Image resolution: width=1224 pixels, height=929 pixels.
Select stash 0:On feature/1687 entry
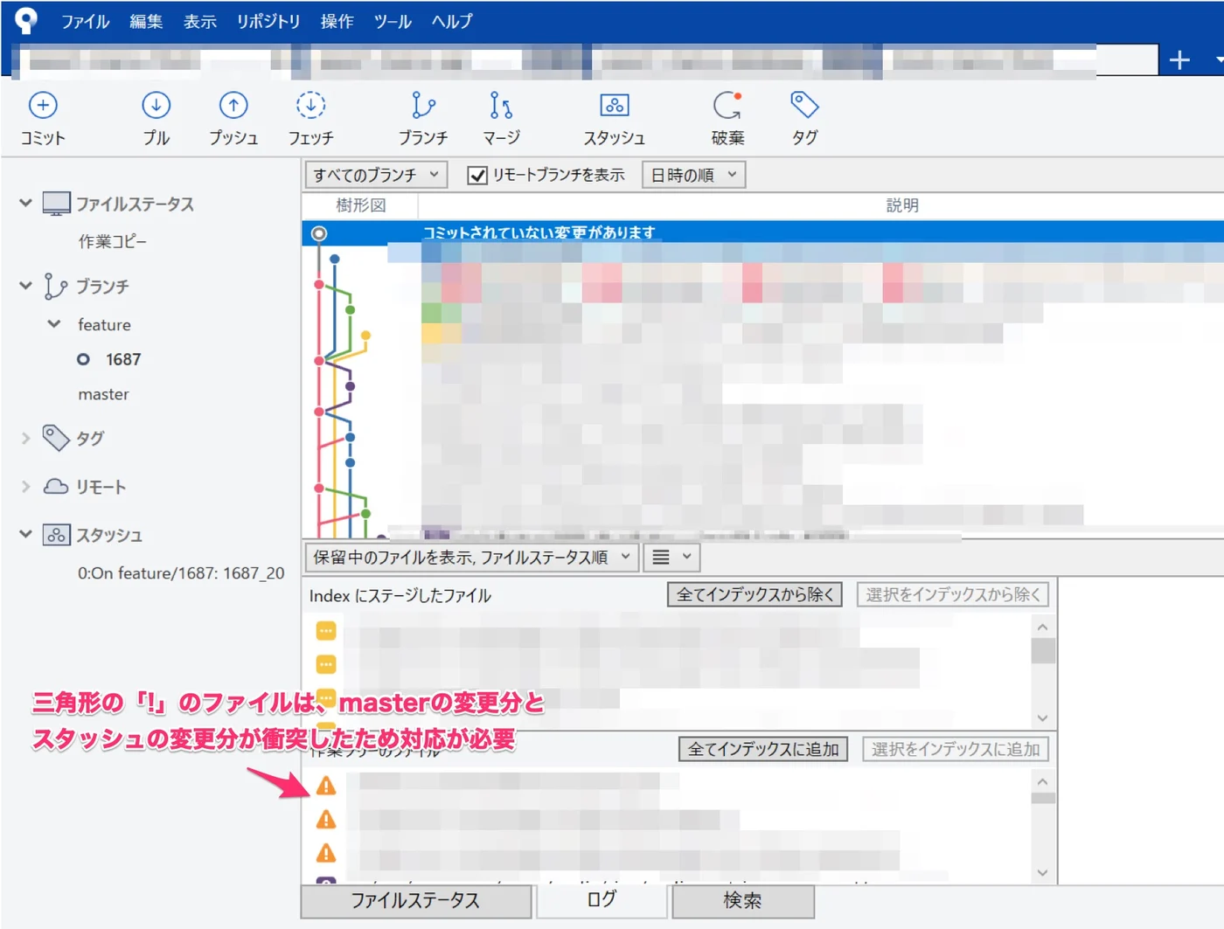(181, 573)
